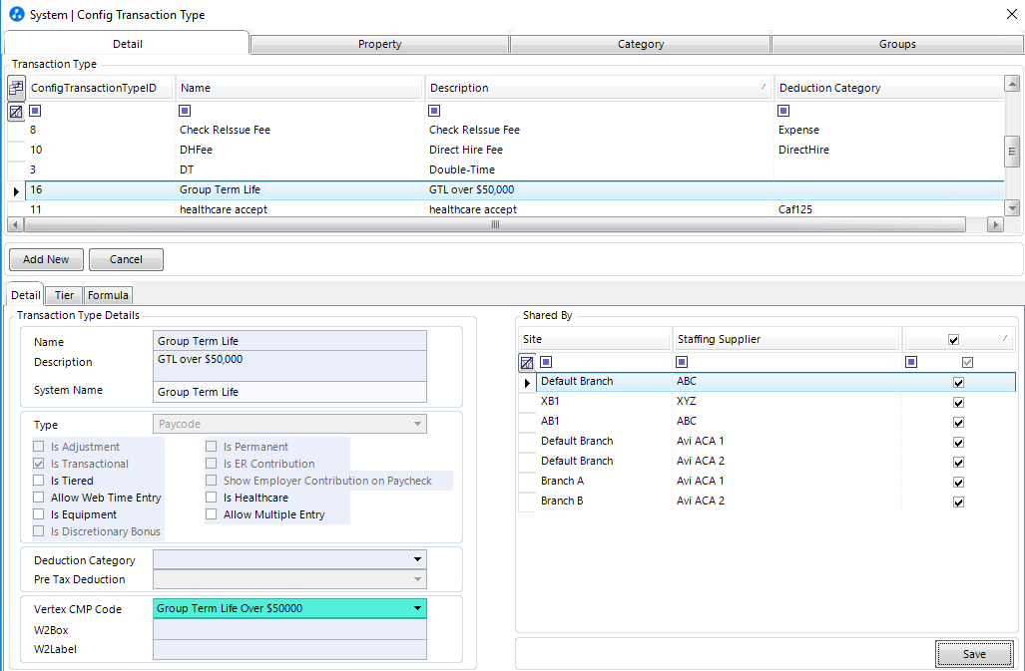Sort by the Description column header
The image size is (1025, 671).
coord(598,88)
